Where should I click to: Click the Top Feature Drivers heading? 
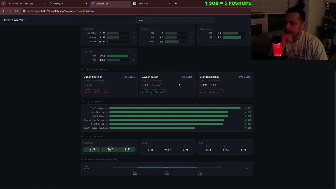coord(92,102)
